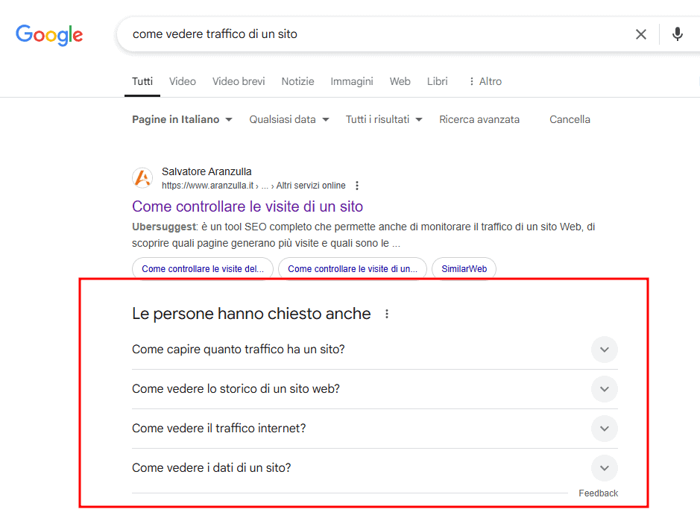Click the SimilarWeb sitelink chip
The height and width of the screenshot is (521, 700).
tap(464, 269)
